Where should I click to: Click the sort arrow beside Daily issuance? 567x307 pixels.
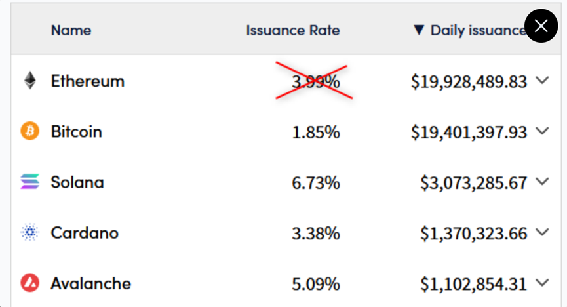click(x=419, y=30)
